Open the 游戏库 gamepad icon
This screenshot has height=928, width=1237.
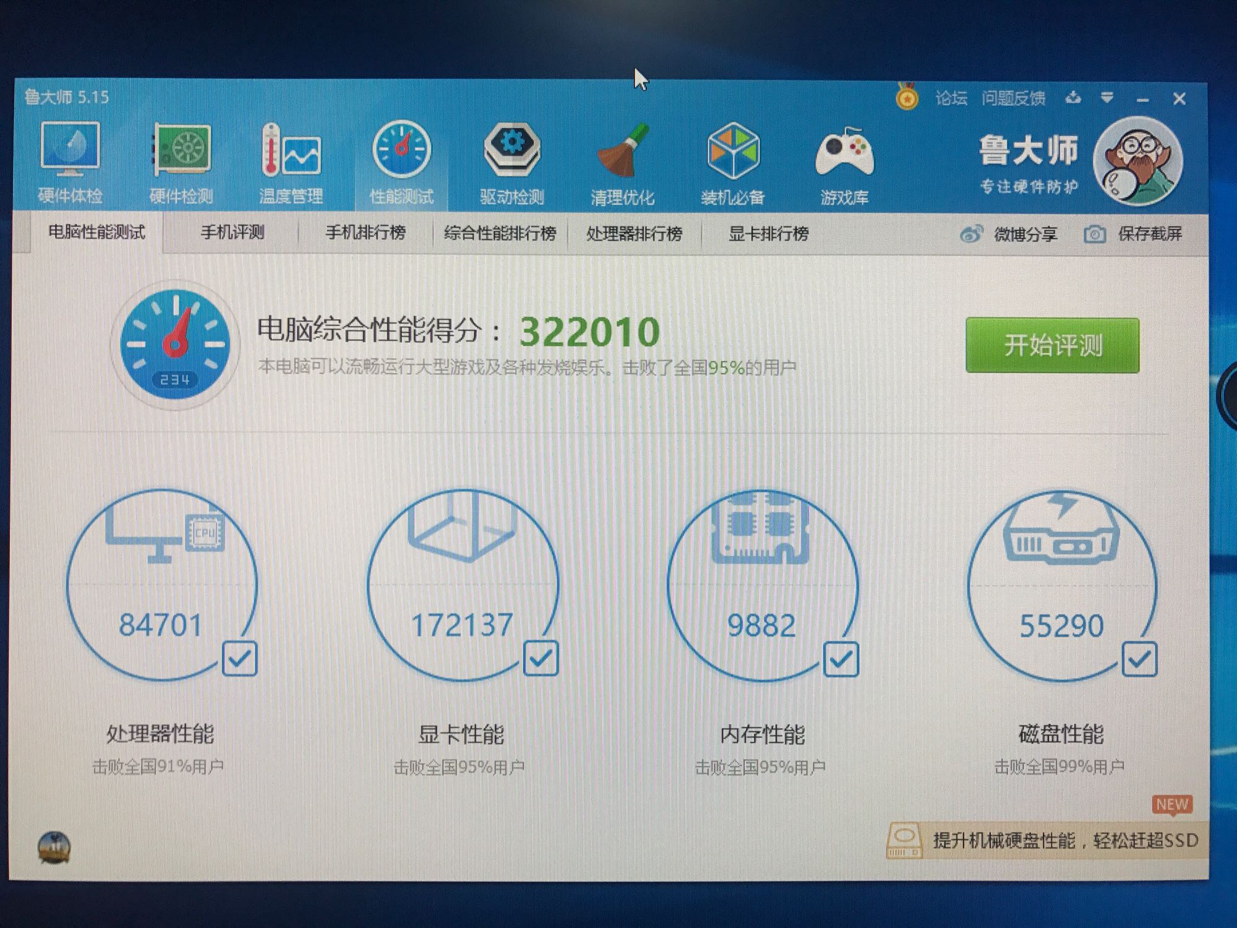[844, 152]
